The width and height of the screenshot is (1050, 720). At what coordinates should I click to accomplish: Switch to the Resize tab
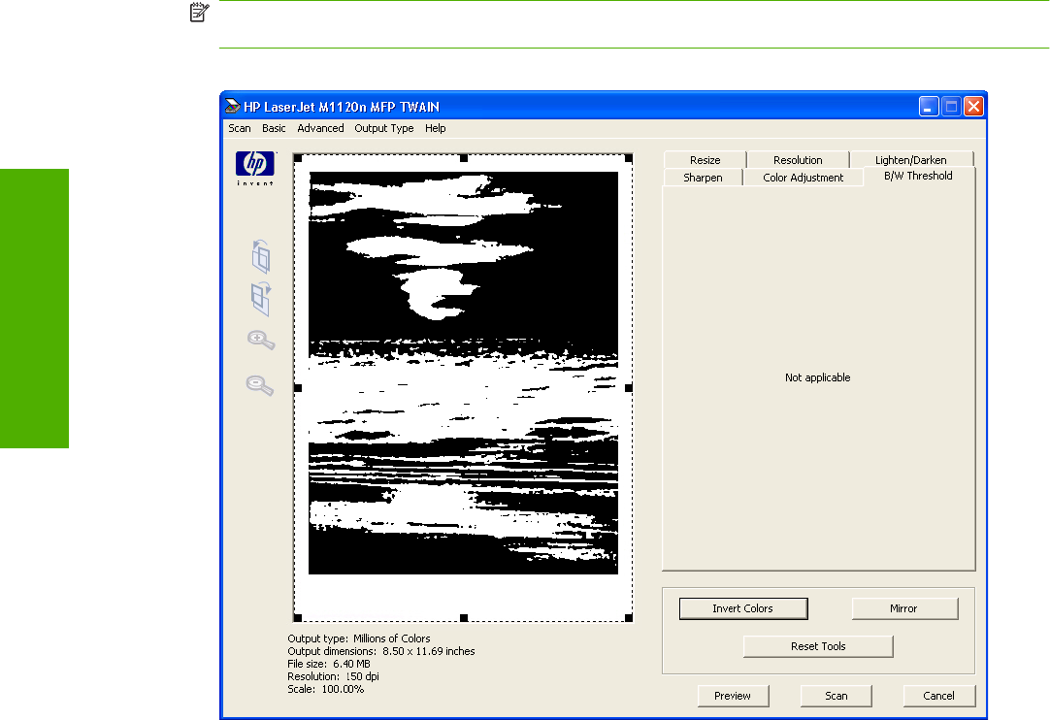705,160
